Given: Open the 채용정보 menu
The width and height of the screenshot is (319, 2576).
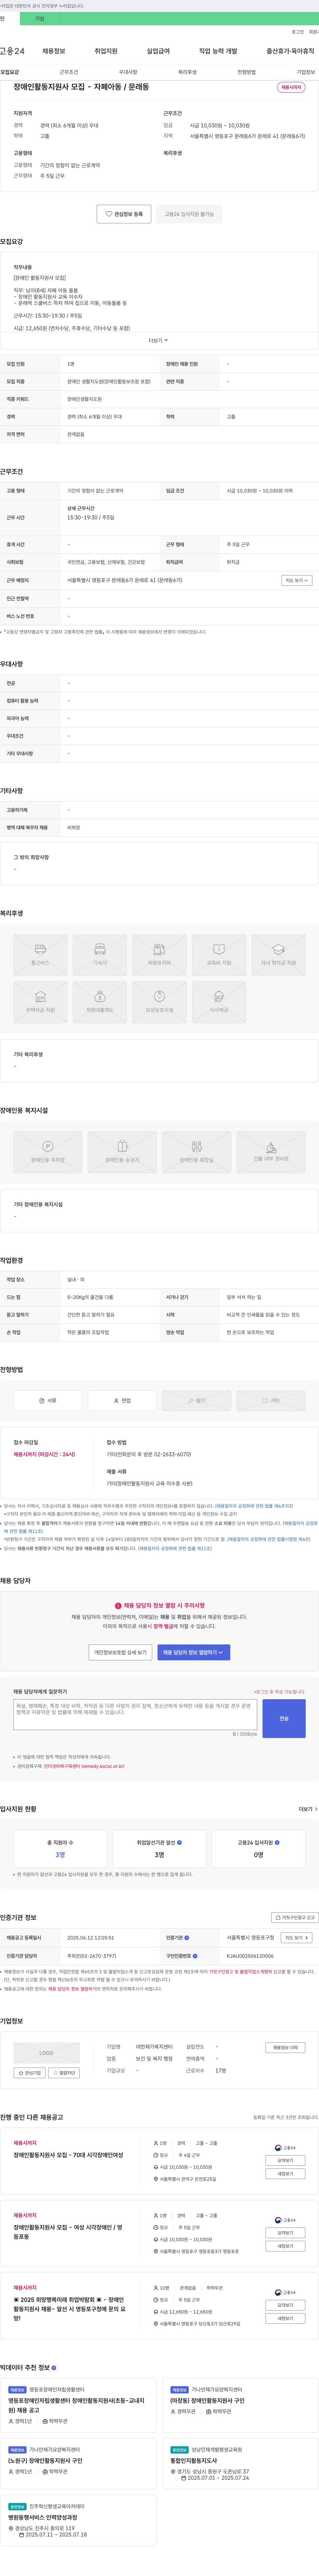Looking at the screenshot, I should [54, 51].
